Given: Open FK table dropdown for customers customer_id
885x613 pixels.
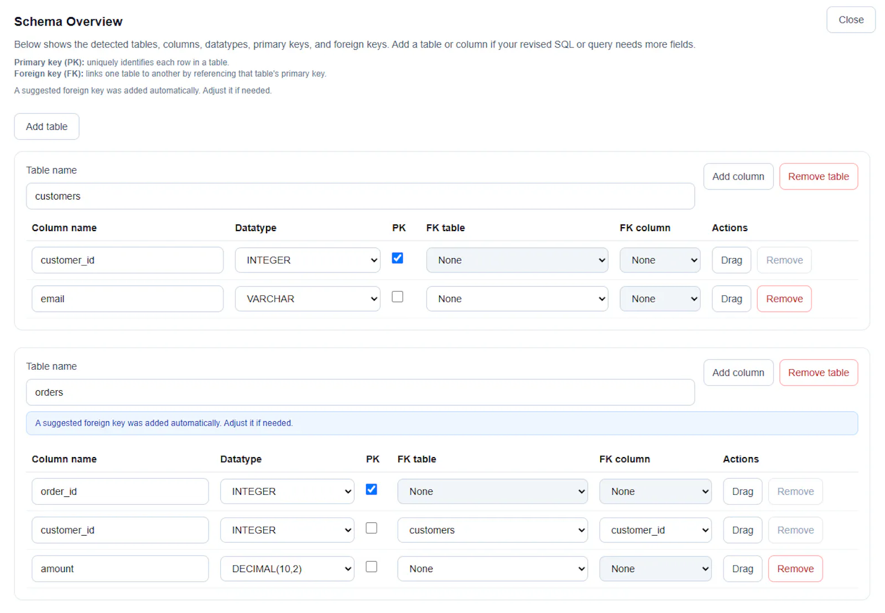Looking at the screenshot, I should 517,260.
